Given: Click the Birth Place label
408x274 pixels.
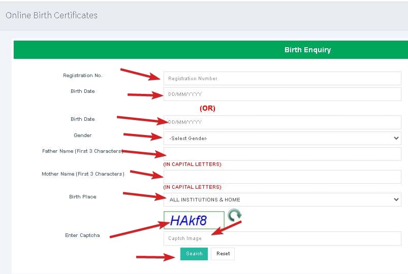Looking at the screenshot, I should [82, 197].
